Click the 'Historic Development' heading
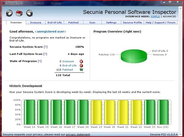This screenshot has height=137, width=184. [x=26, y=86]
